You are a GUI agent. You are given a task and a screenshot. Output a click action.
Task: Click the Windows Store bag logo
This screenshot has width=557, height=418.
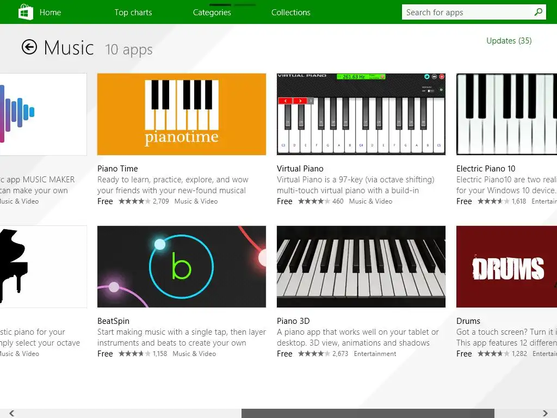click(26, 12)
